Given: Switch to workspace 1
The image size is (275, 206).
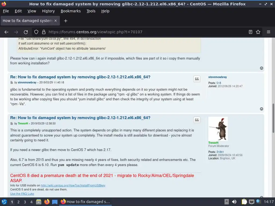Looking at the screenshot, I should click(x=12, y=202).
